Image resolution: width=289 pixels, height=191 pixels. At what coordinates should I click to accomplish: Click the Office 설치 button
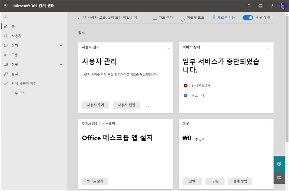[x=95, y=181]
